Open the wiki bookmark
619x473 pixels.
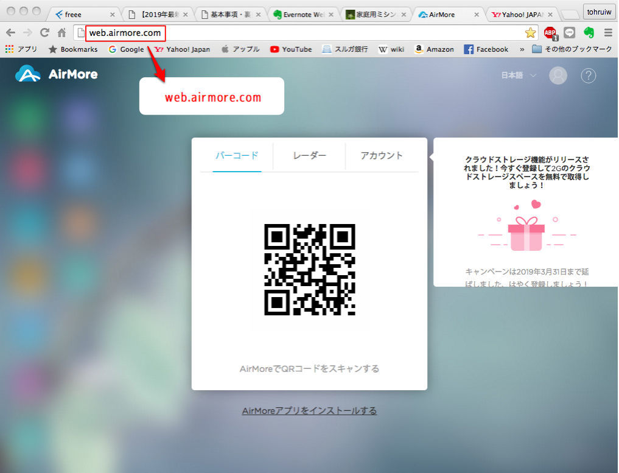tap(391, 49)
